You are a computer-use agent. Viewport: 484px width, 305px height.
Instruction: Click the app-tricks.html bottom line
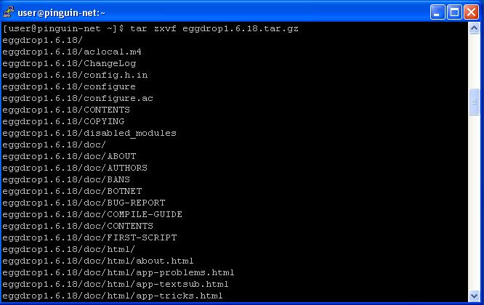point(113,296)
